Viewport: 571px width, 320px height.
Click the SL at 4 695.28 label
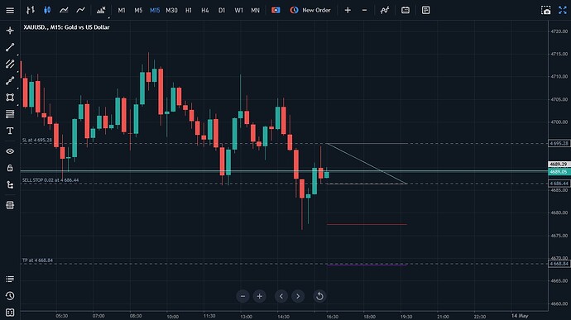[37, 141]
